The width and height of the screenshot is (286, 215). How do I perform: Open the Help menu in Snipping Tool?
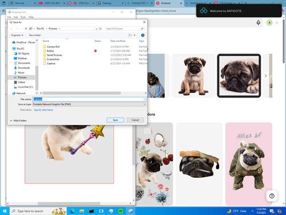click(31, 17)
